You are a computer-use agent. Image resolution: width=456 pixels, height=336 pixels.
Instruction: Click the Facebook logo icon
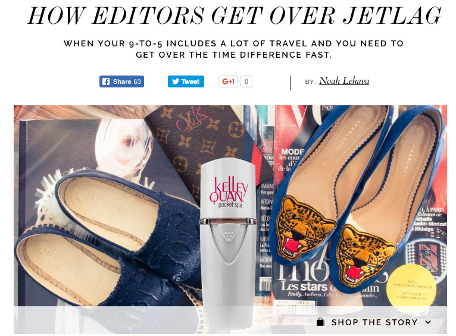(106, 81)
